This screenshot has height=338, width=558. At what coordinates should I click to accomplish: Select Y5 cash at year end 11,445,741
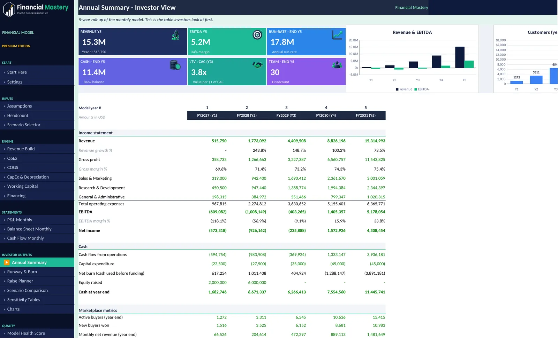click(375, 292)
